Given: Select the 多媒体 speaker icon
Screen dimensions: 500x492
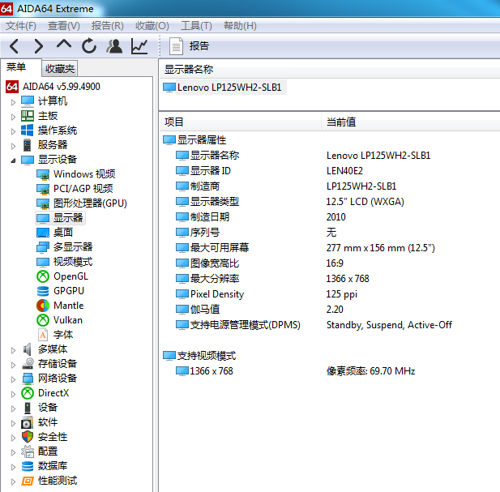Looking at the screenshot, I should [28, 349].
